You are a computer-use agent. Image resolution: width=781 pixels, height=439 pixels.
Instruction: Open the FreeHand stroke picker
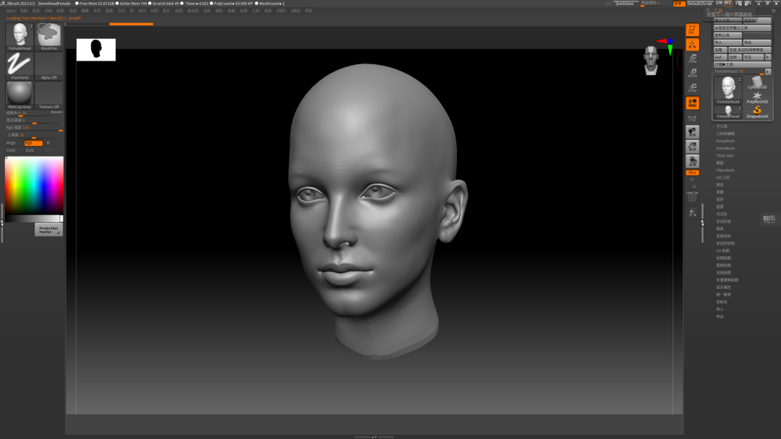[x=19, y=66]
